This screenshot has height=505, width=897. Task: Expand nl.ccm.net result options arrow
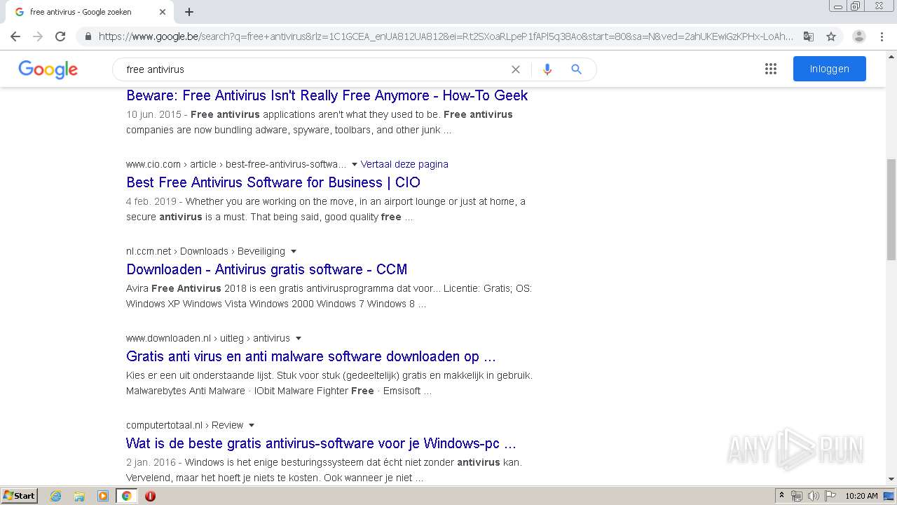pos(294,251)
